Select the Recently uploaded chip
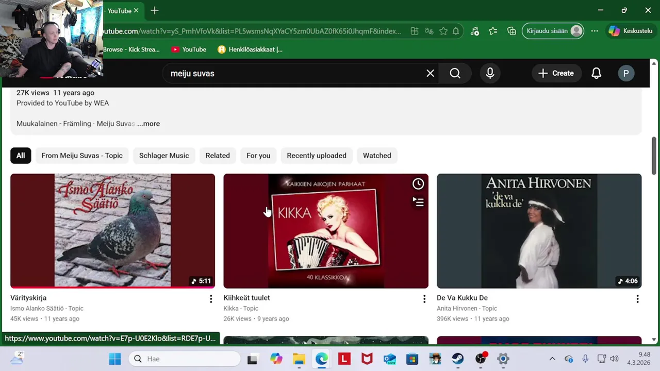This screenshot has width=660, height=371. 317,156
